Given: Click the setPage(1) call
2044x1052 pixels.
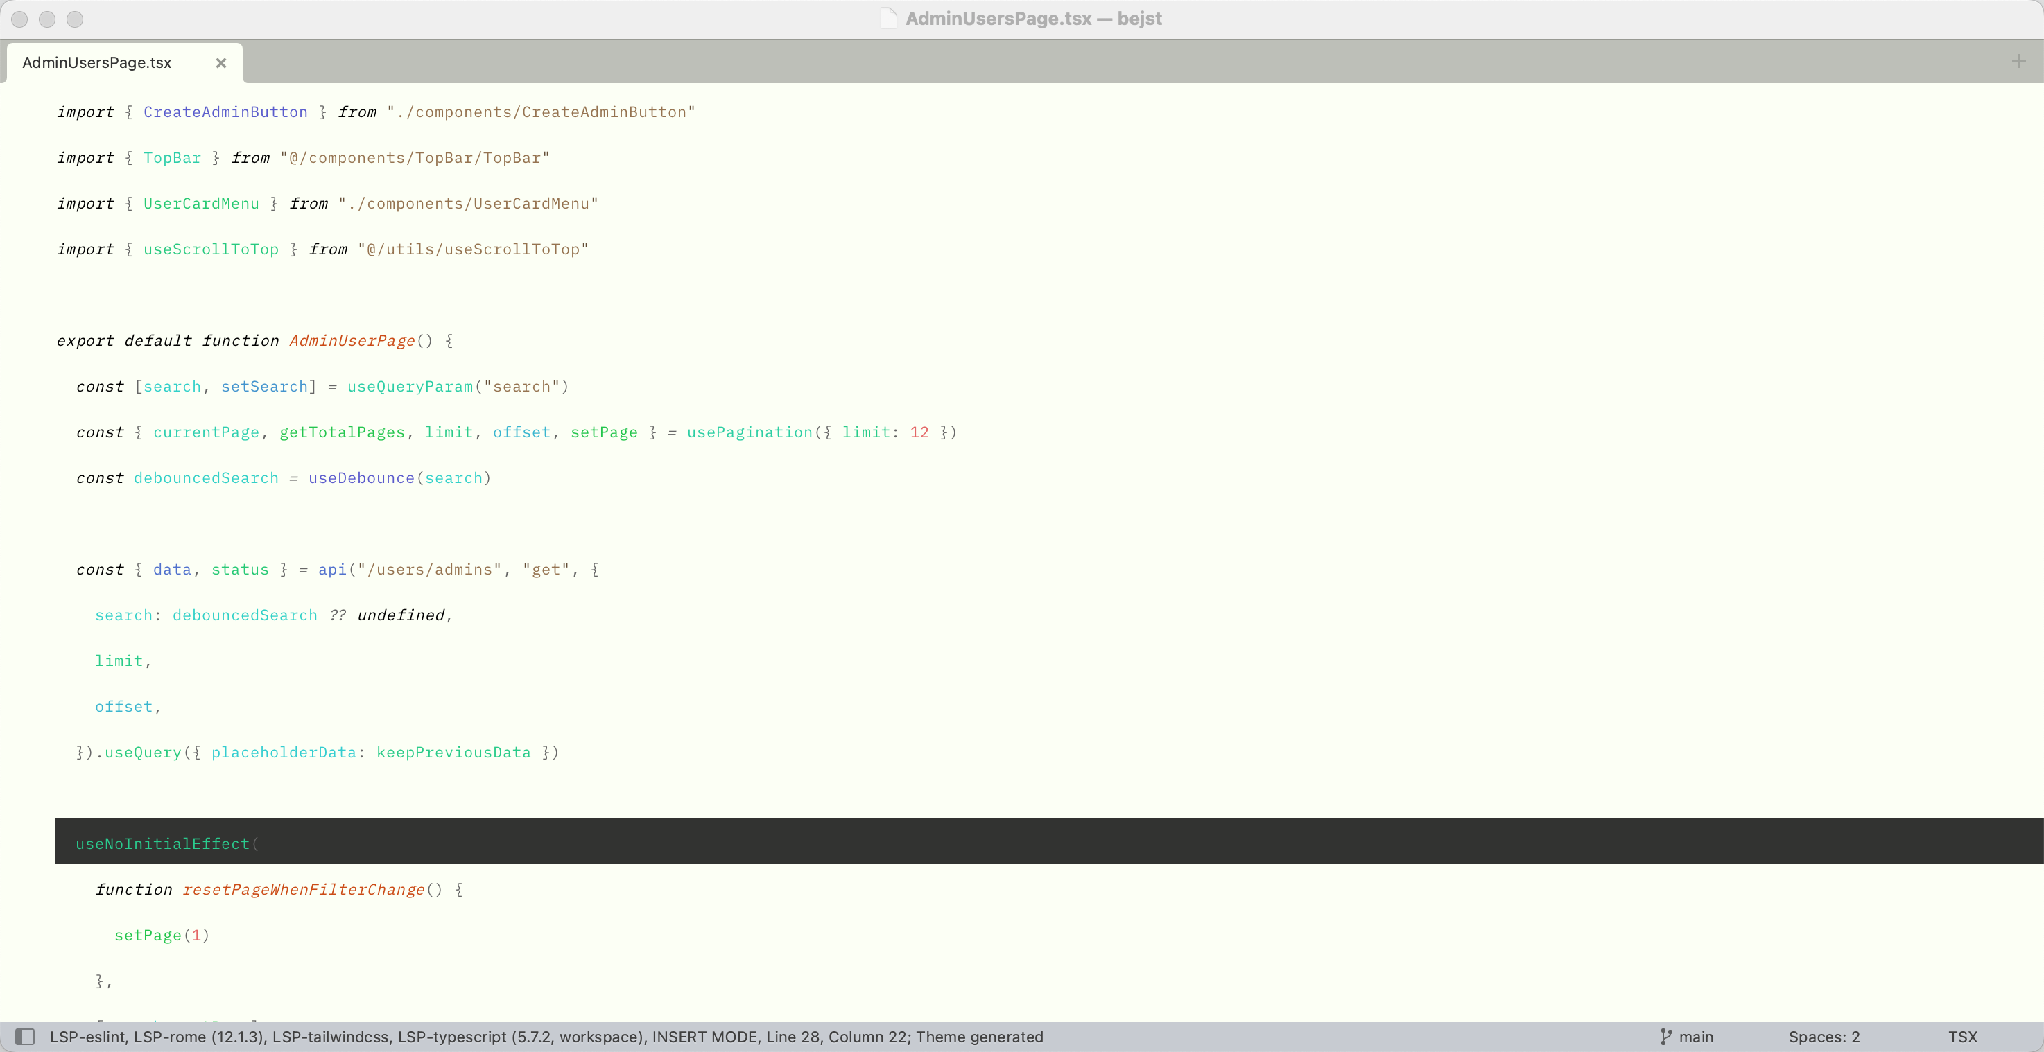Looking at the screenshot, I should pos(162,936).
